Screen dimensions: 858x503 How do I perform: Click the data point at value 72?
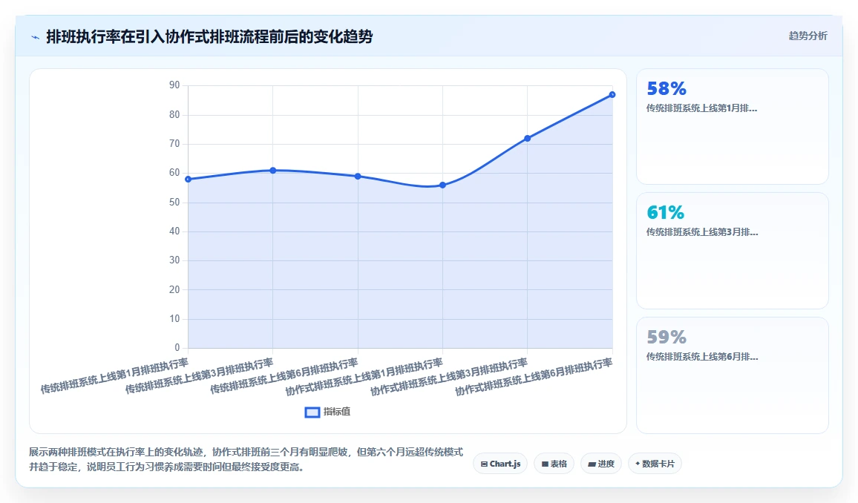[x=528, y=138]
